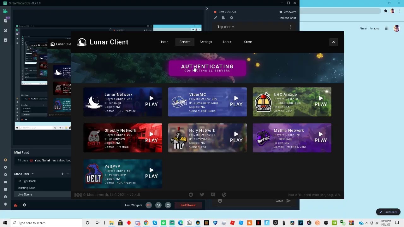
Task: Open Streamlabs settings gear in sidebar
Action: click(x=5, y=204)
